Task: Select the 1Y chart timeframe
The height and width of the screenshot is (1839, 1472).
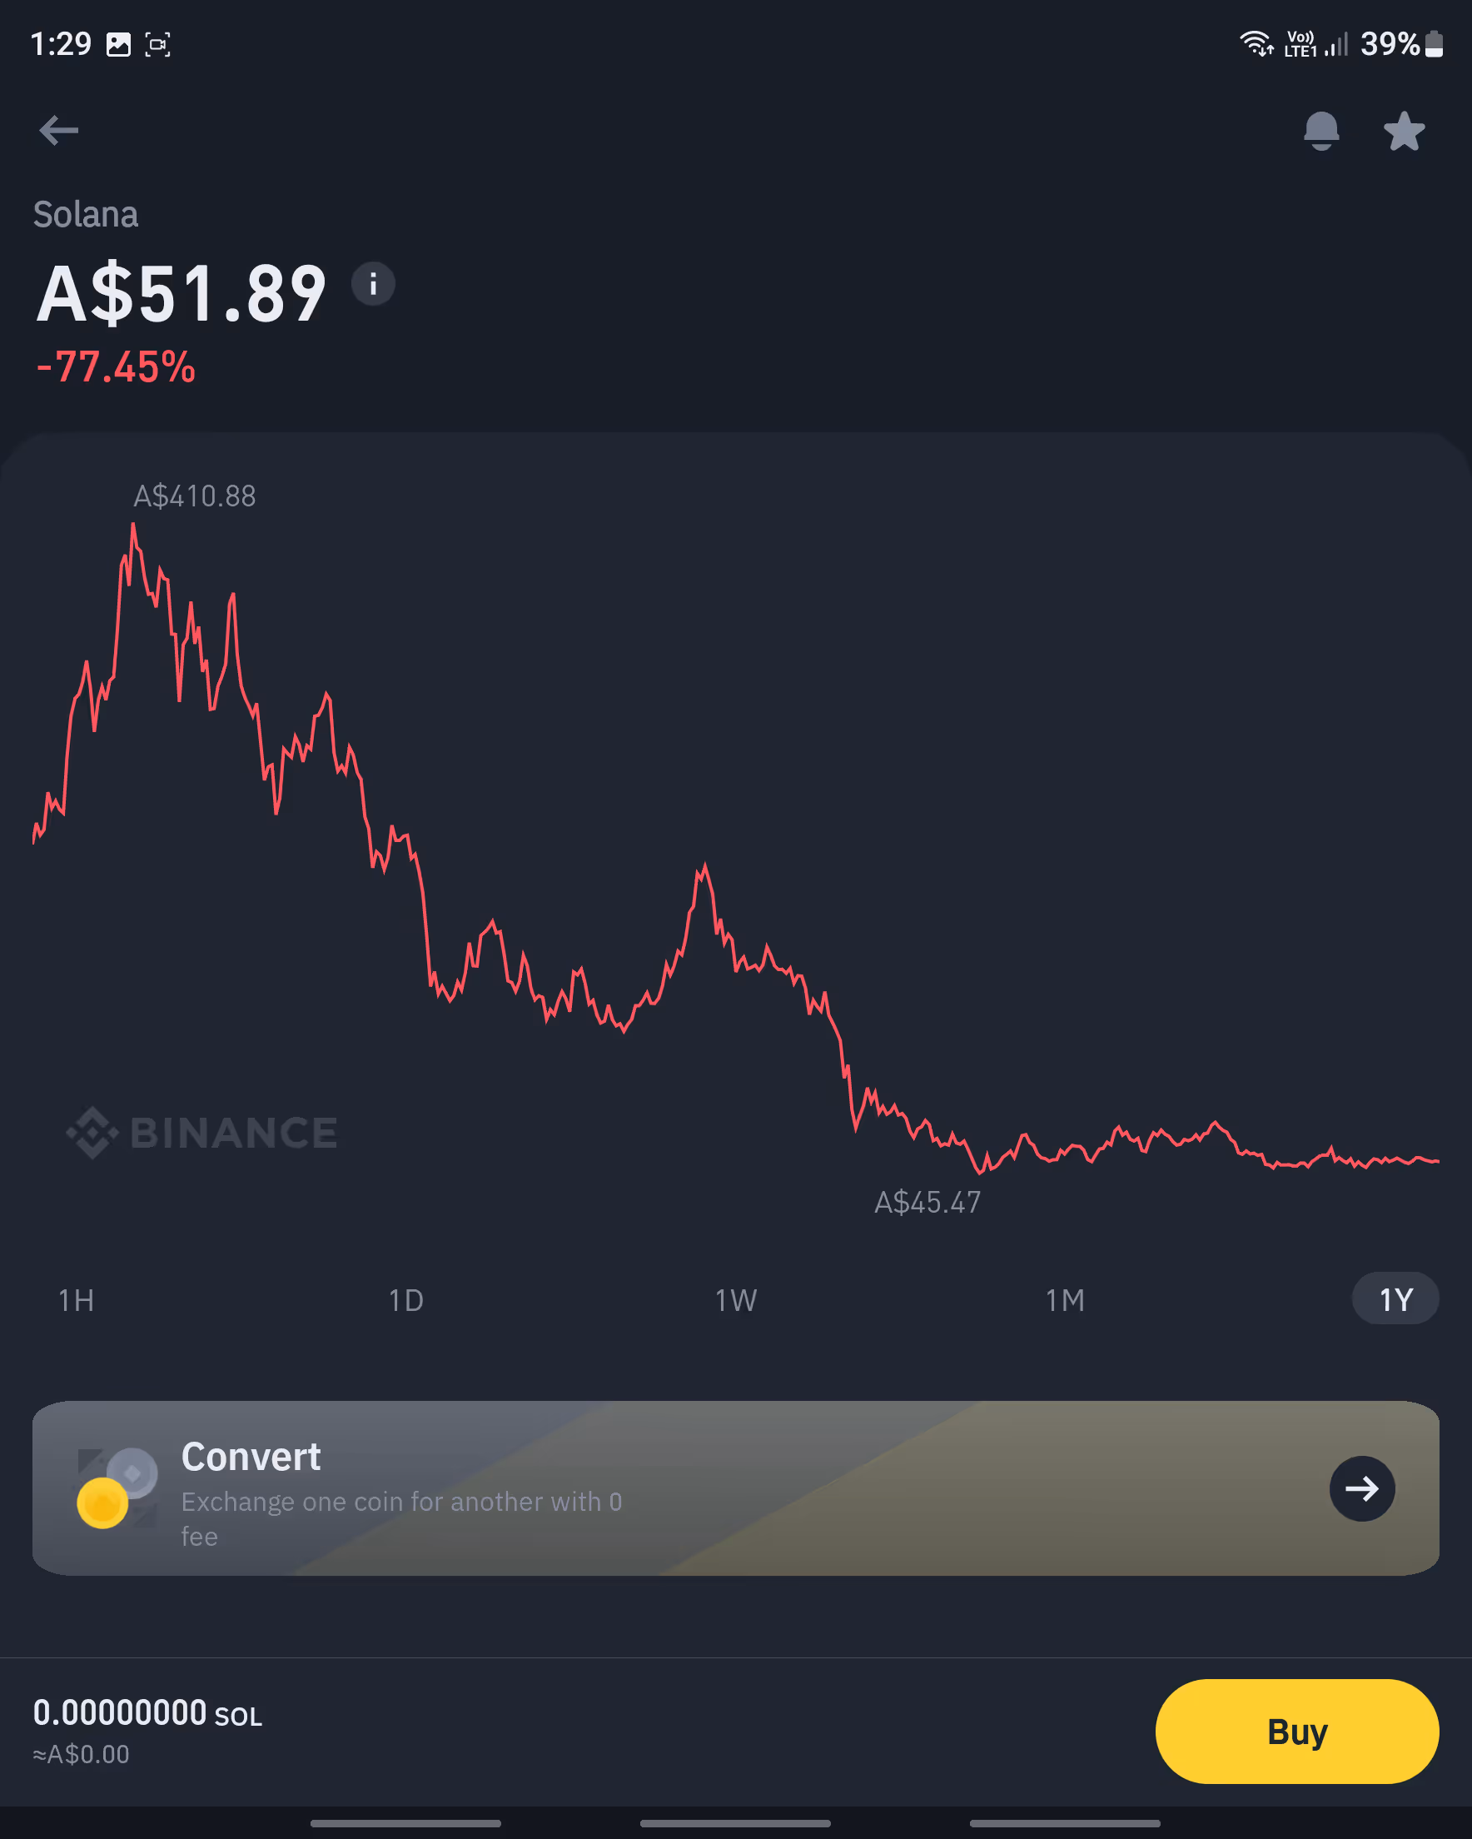Action: 1395,1299
